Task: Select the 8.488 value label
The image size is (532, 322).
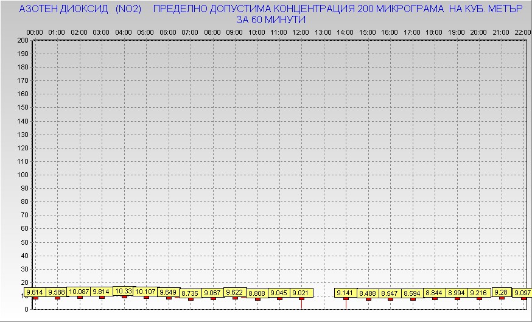Action: 368,293
